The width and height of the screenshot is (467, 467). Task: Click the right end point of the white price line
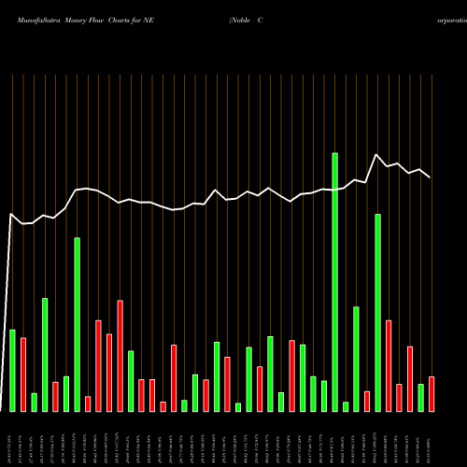(x=430, y=177)
